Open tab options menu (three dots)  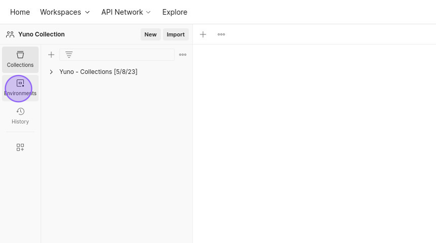[222, 34]
